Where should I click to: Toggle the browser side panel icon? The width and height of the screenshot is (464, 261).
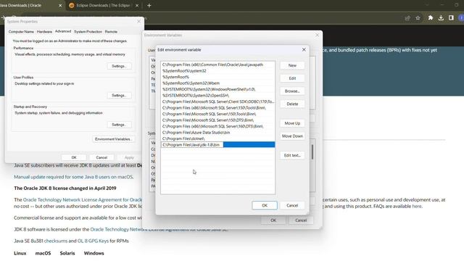point(451,17)
